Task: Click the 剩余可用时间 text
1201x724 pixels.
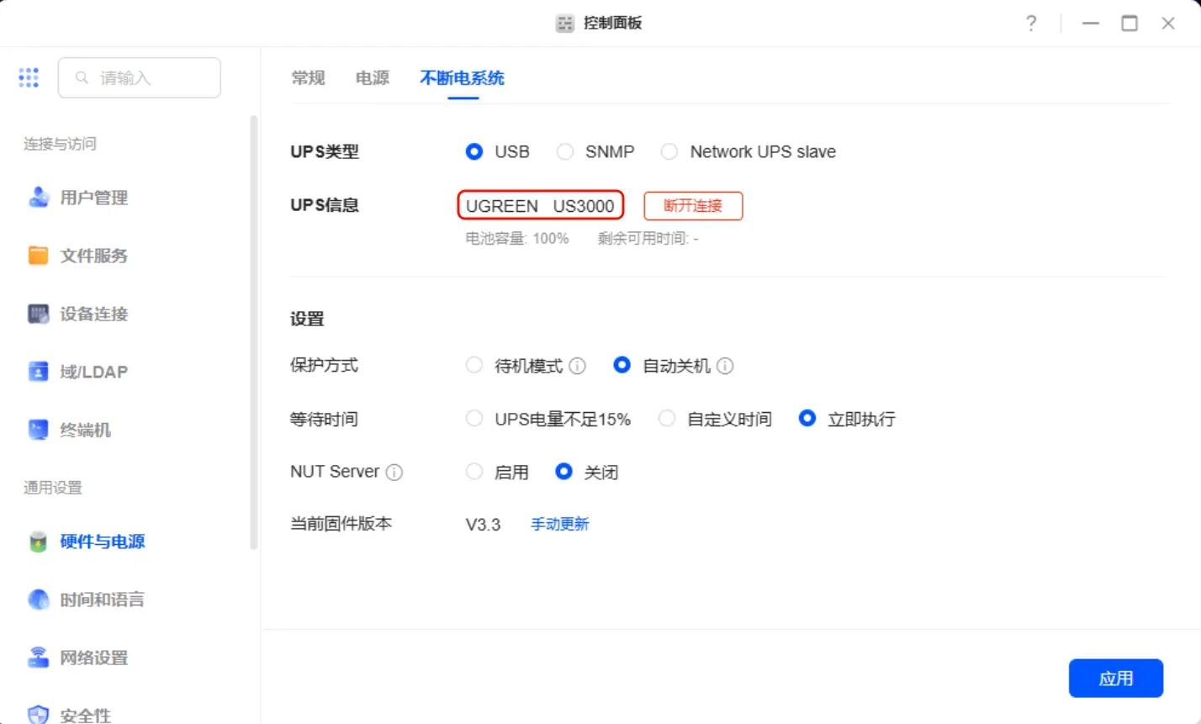Action: 648,239
